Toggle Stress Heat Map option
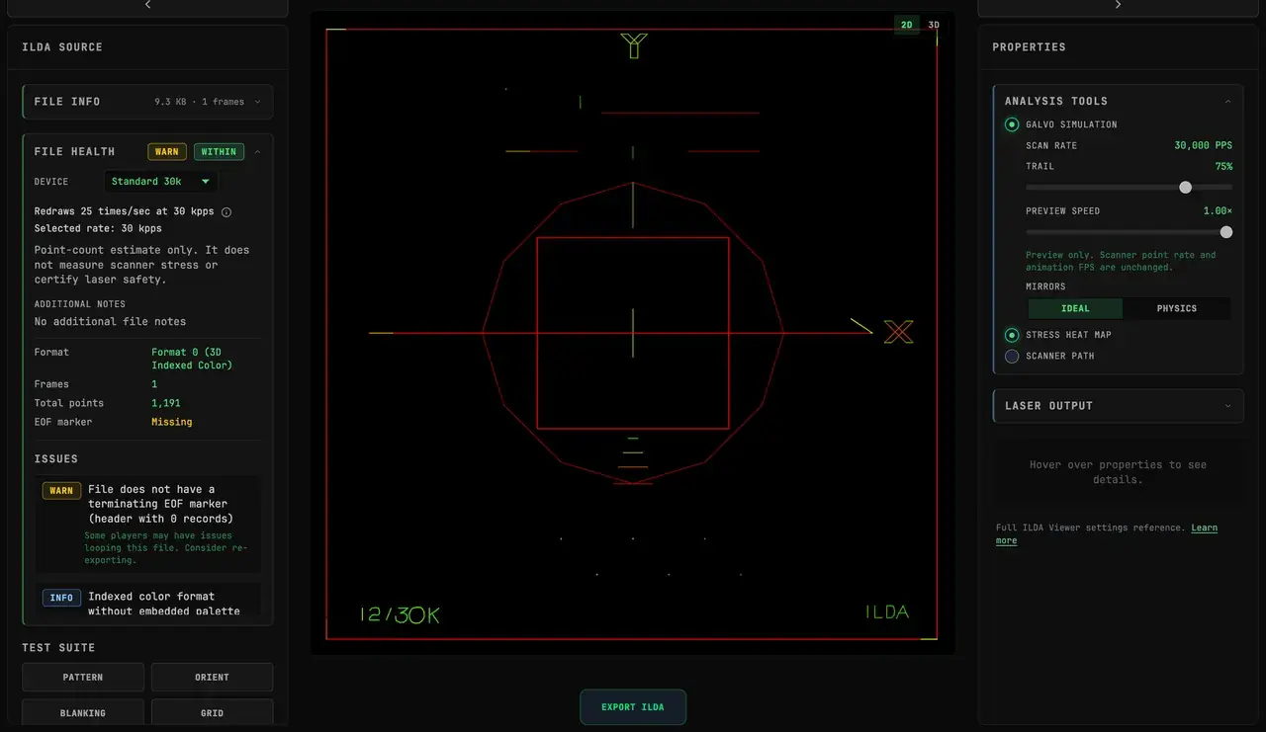The width and height of the screenshot is (1266, 732). 1012,335
